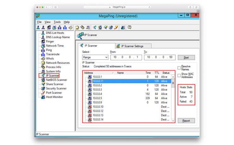This screenshot has width=234, height=145.
Task: Select Whois in the tool tree
Action: 50,59
